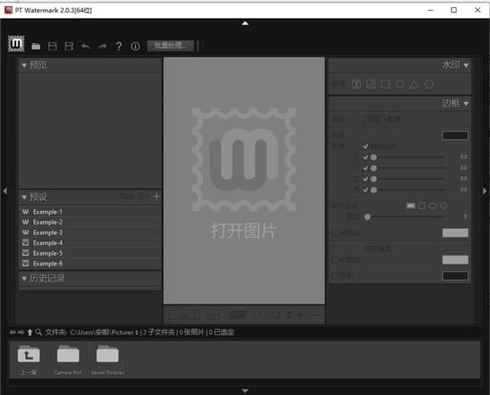Open the Saved Pictures folder thumbnail

coord(108,360)
